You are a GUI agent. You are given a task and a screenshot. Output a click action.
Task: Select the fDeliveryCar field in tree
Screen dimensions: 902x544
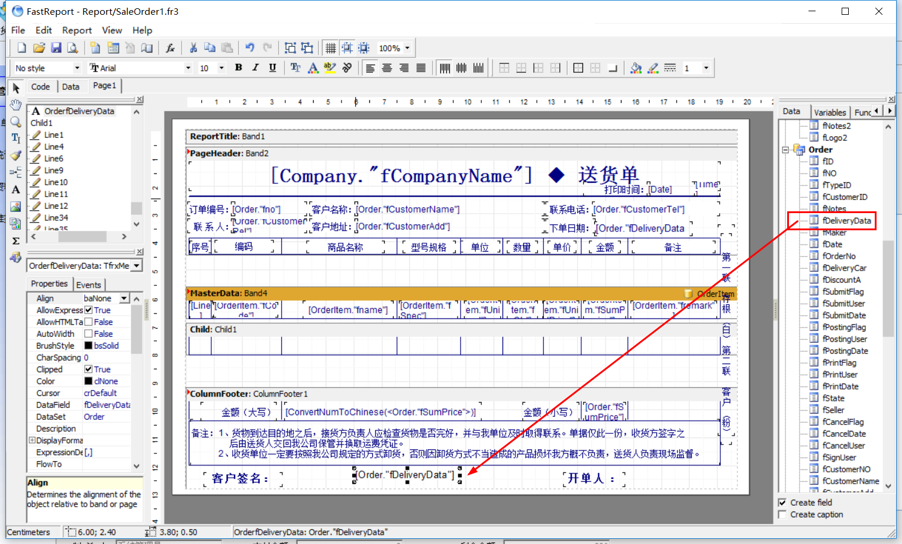pos(844,268)
